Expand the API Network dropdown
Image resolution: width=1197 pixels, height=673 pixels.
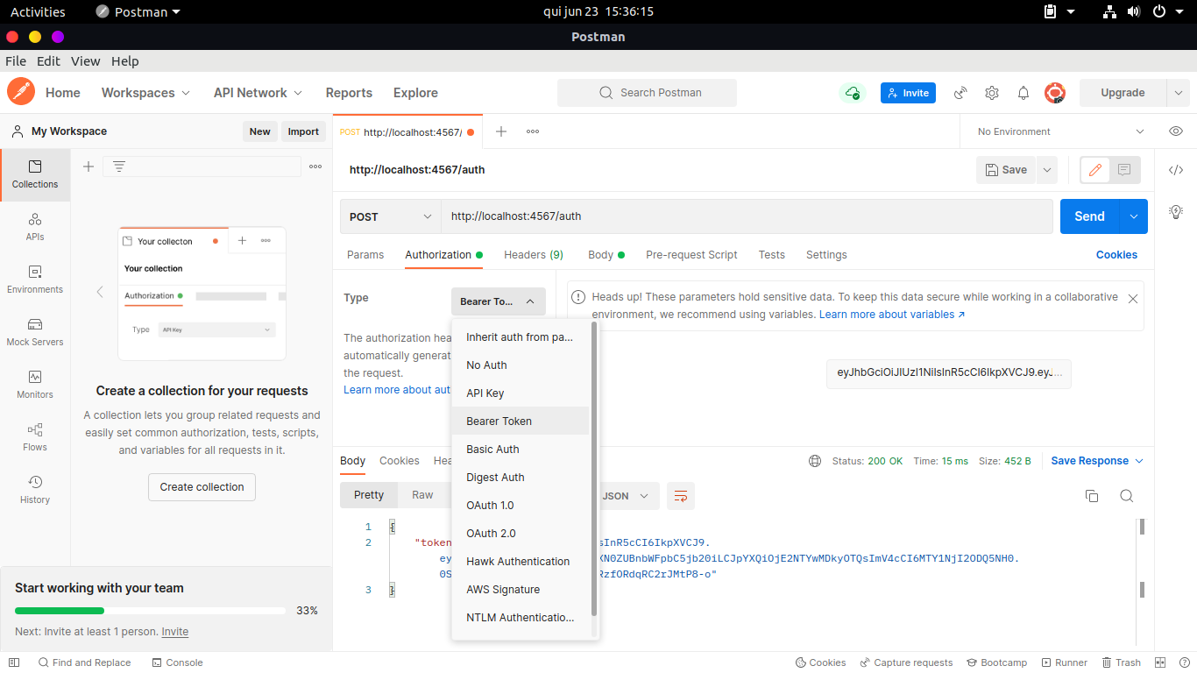258,93
